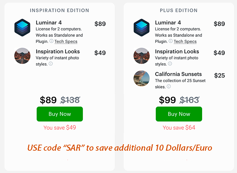Screen dimensions: 237x173
Task: Buy Now for $99 Plus Edition
Action: (x=179, y=114)
